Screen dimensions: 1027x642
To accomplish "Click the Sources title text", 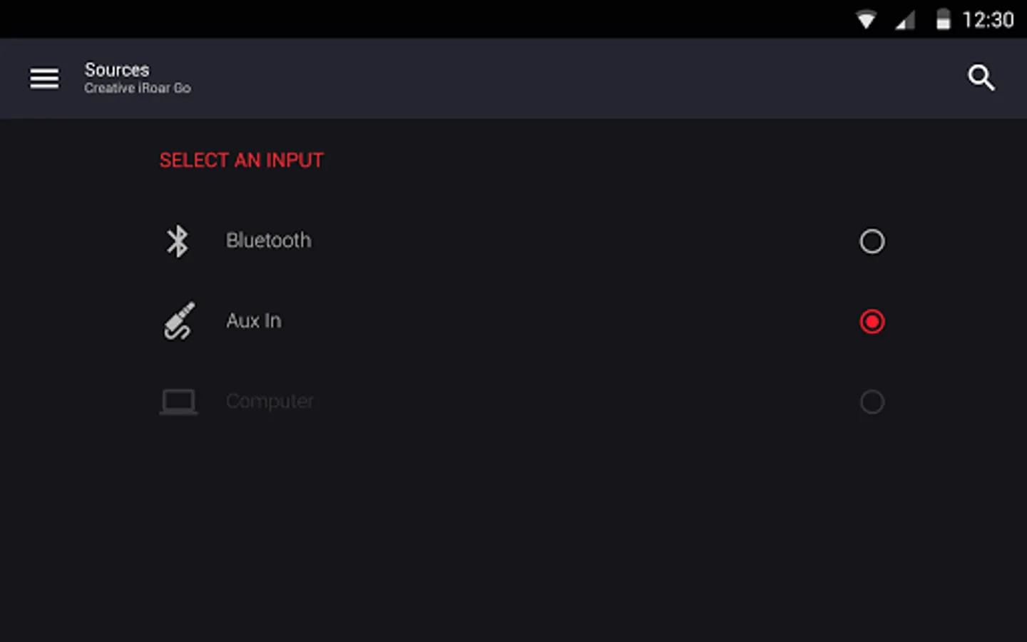I will point(117,70).
